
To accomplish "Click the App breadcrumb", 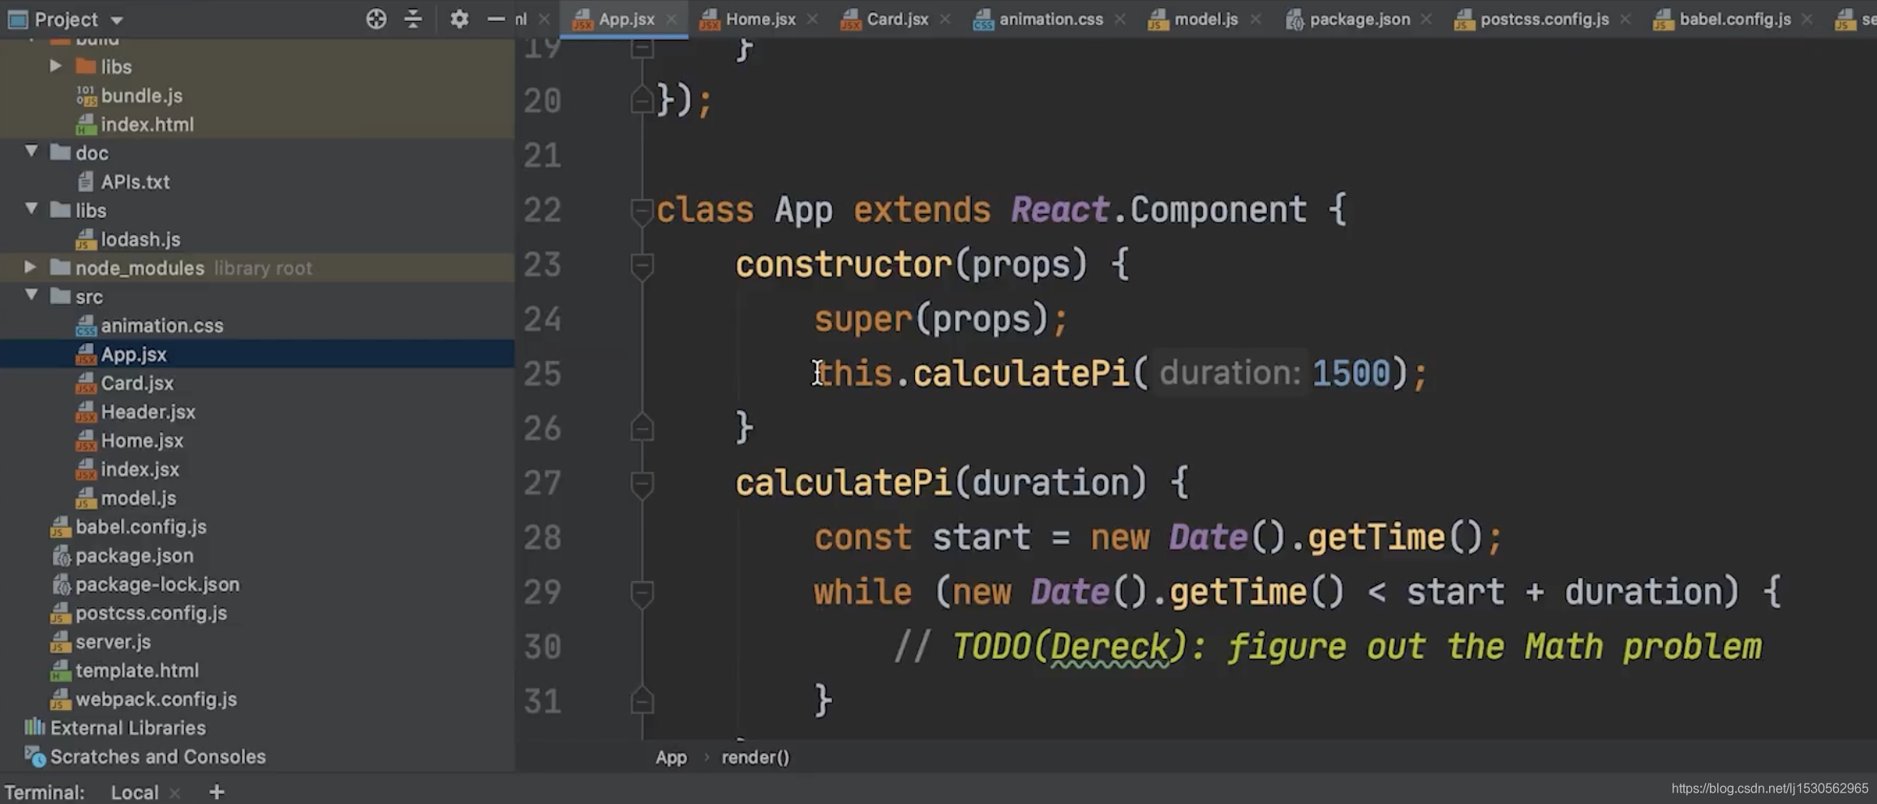I will pyautogui.click(x=671, y=757).
